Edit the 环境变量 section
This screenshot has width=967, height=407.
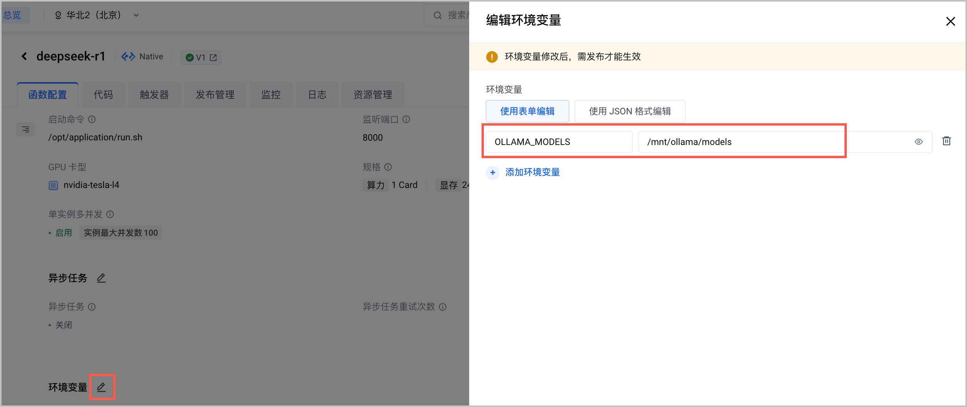(x=101, y=387)
